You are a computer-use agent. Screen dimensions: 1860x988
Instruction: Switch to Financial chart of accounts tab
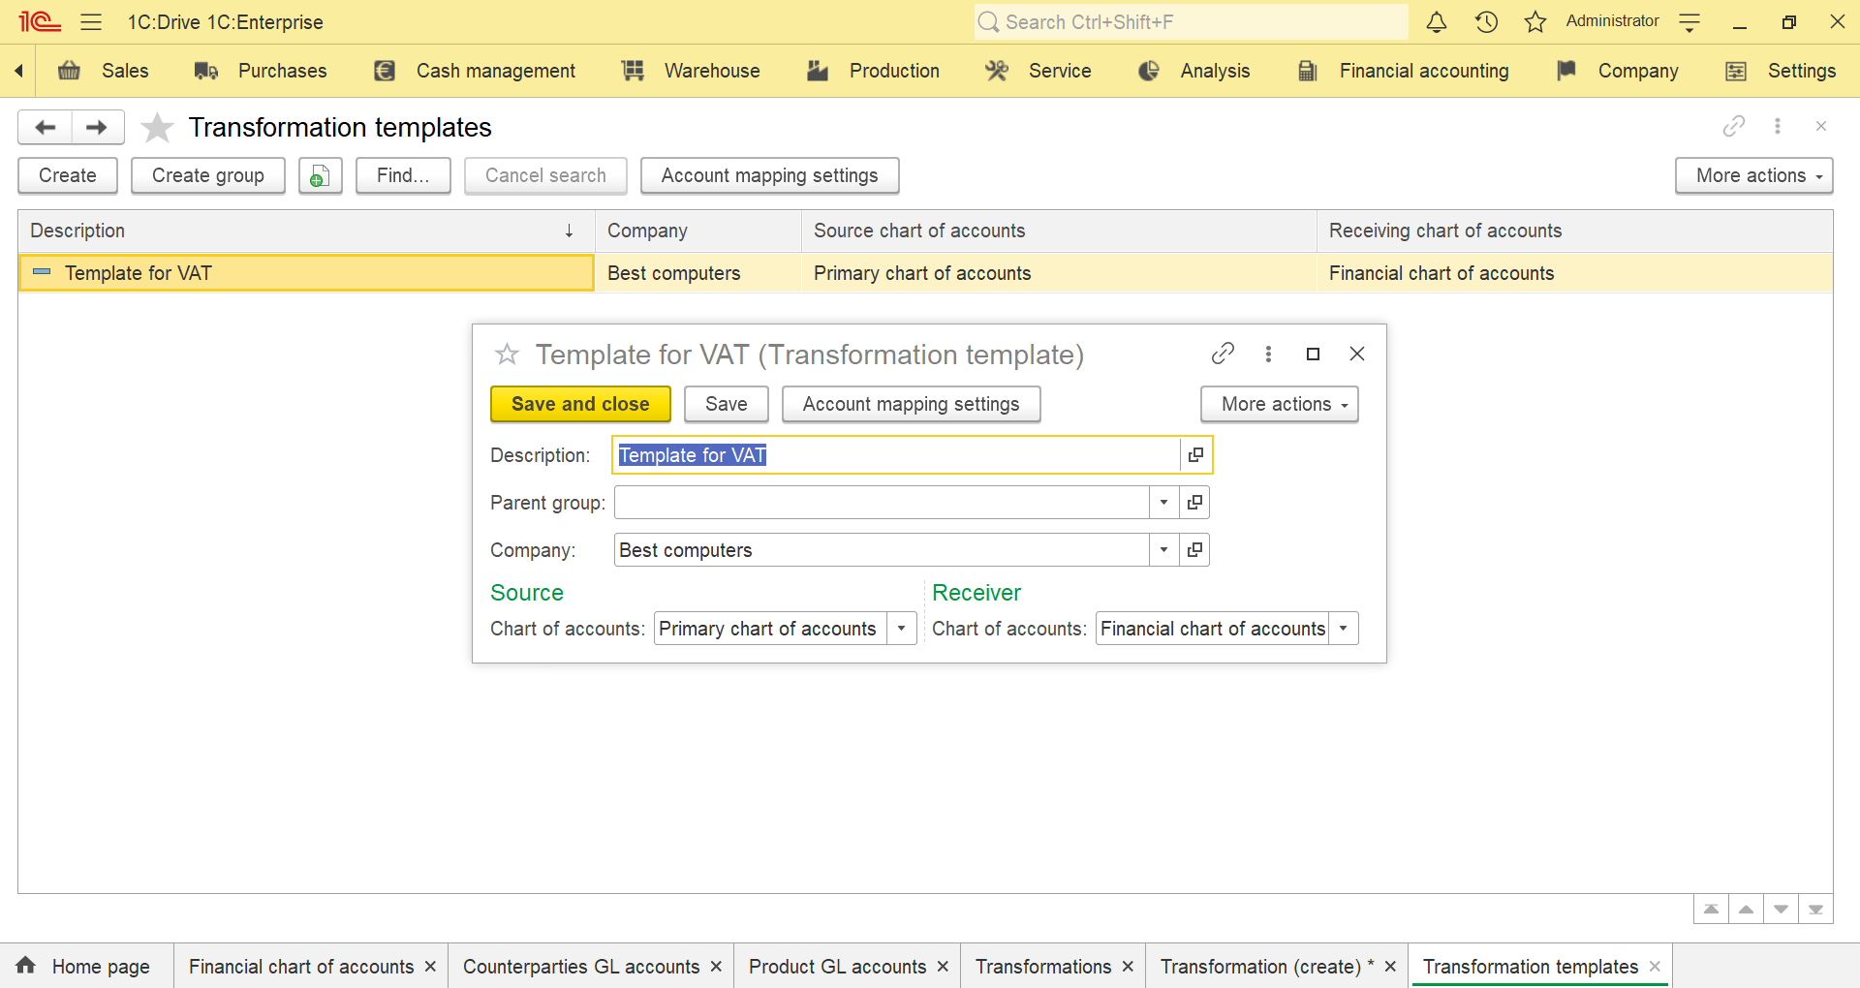click(x=301, y=967)
